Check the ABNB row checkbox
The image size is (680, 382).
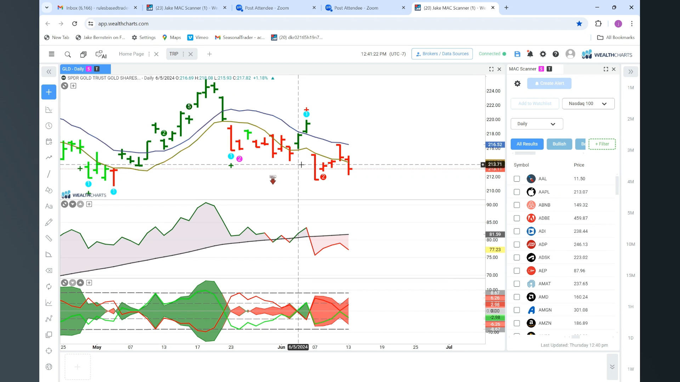[517, 205]
